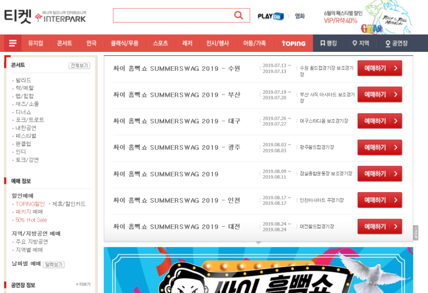
Task: Select the 아동/가족 menu
Action: pyautogui.click(x=255, y=43)
